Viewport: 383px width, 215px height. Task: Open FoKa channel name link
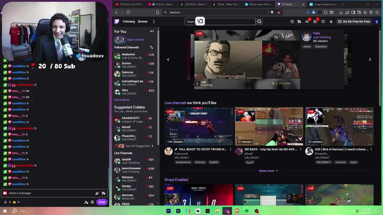point(316,33)
